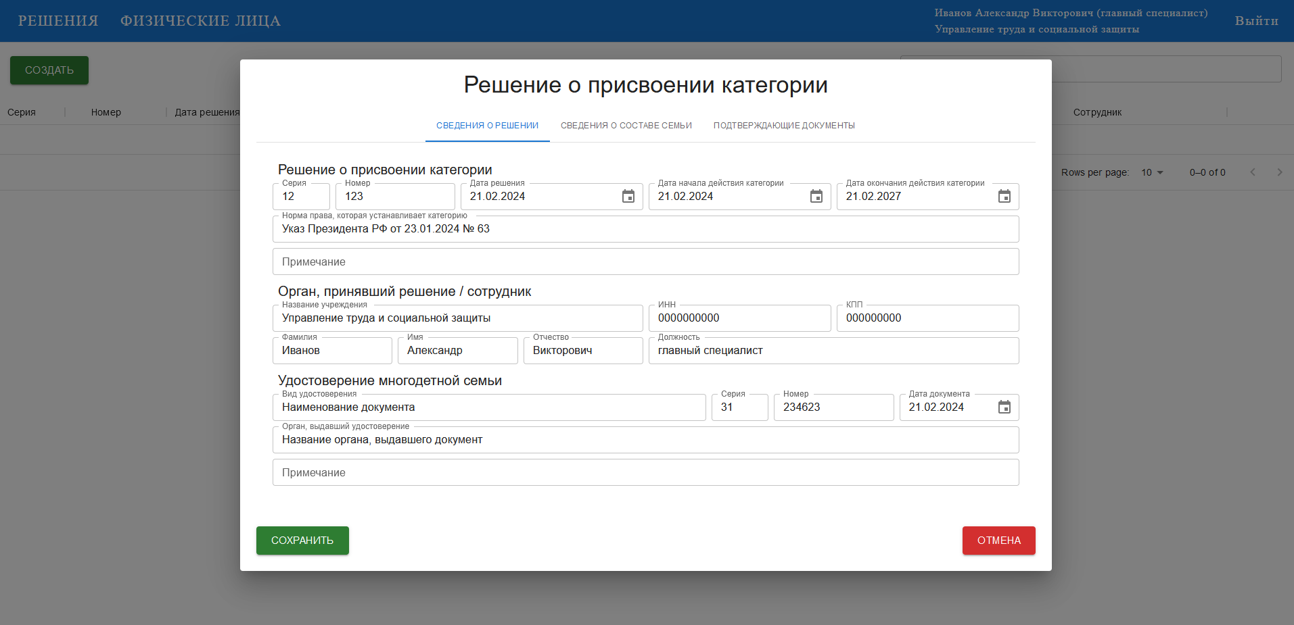Click first Примечание field under decision section
1294x625 pixels.
645,261
